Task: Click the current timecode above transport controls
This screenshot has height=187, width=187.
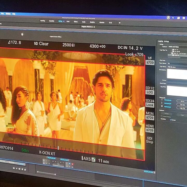Action: point(51,158)
